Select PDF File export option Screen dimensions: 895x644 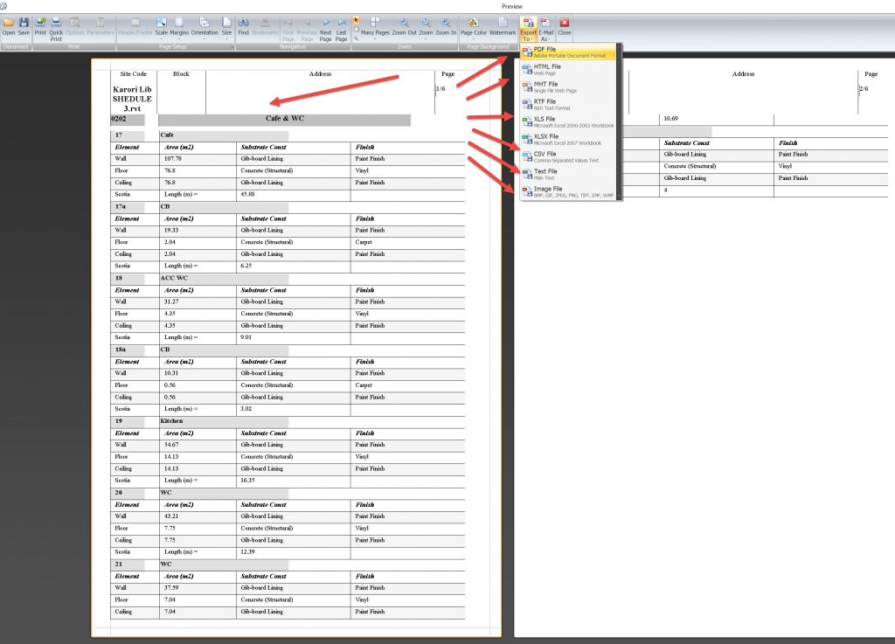(x=568, y=52)
